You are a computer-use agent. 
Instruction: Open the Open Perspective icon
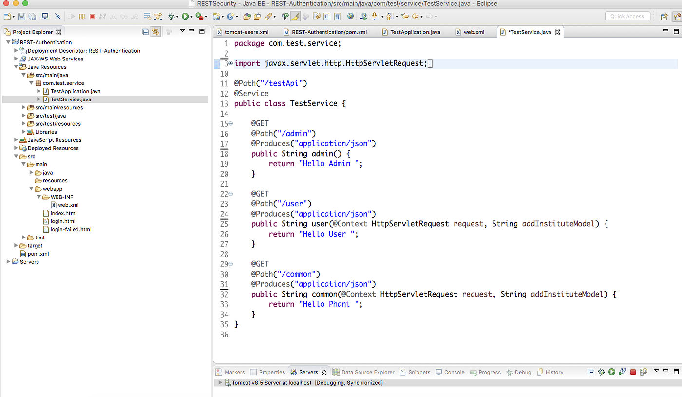tap(664, 17)
